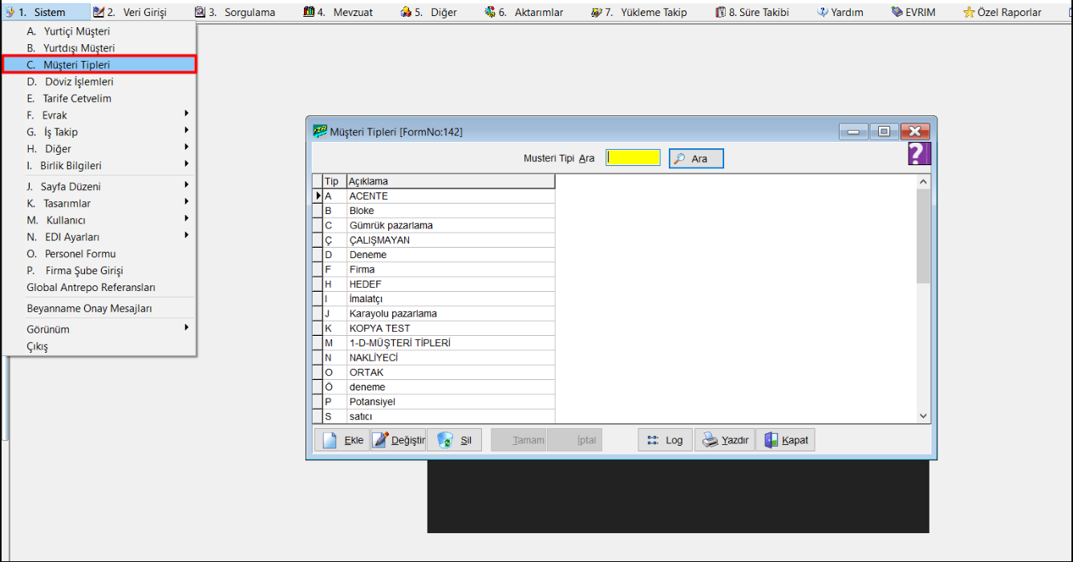Select the 1-D-MÜŞTERİ TİPLERİ row
1073x562 pixels.
click(x=434, y=343)
